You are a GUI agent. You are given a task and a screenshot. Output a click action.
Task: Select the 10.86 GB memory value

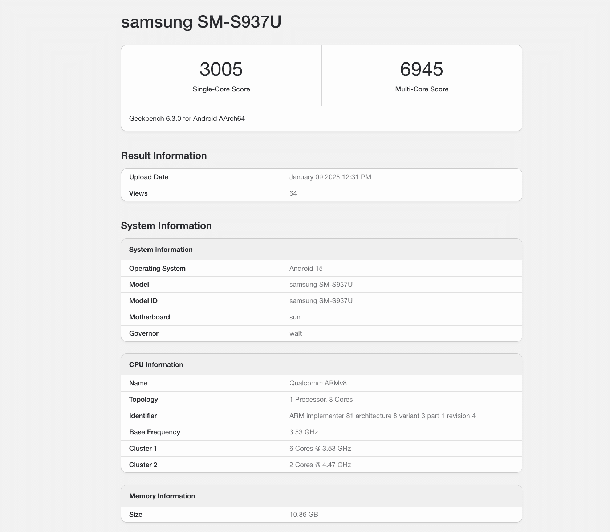click(x=304, y=515)
